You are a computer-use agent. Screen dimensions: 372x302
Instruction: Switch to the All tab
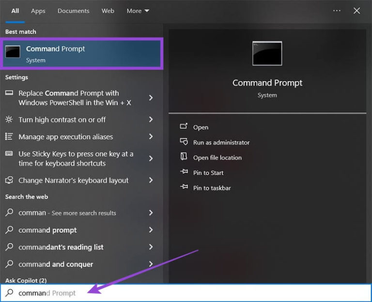point(15,11)
